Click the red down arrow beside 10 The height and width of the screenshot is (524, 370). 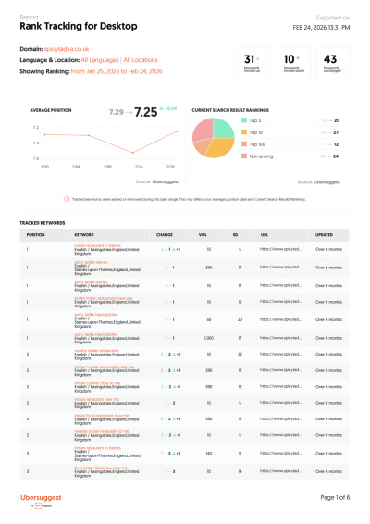point(298,58)
